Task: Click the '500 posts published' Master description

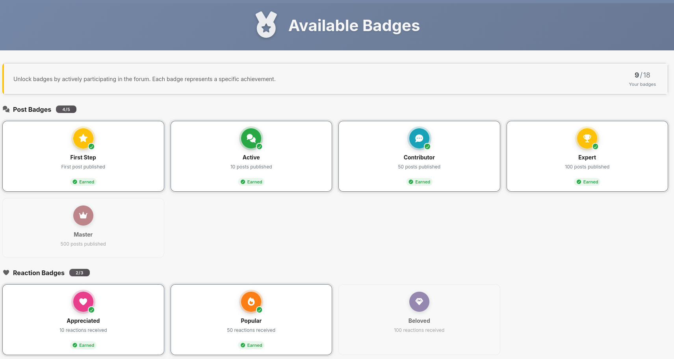Action: [x=83, y=244]
